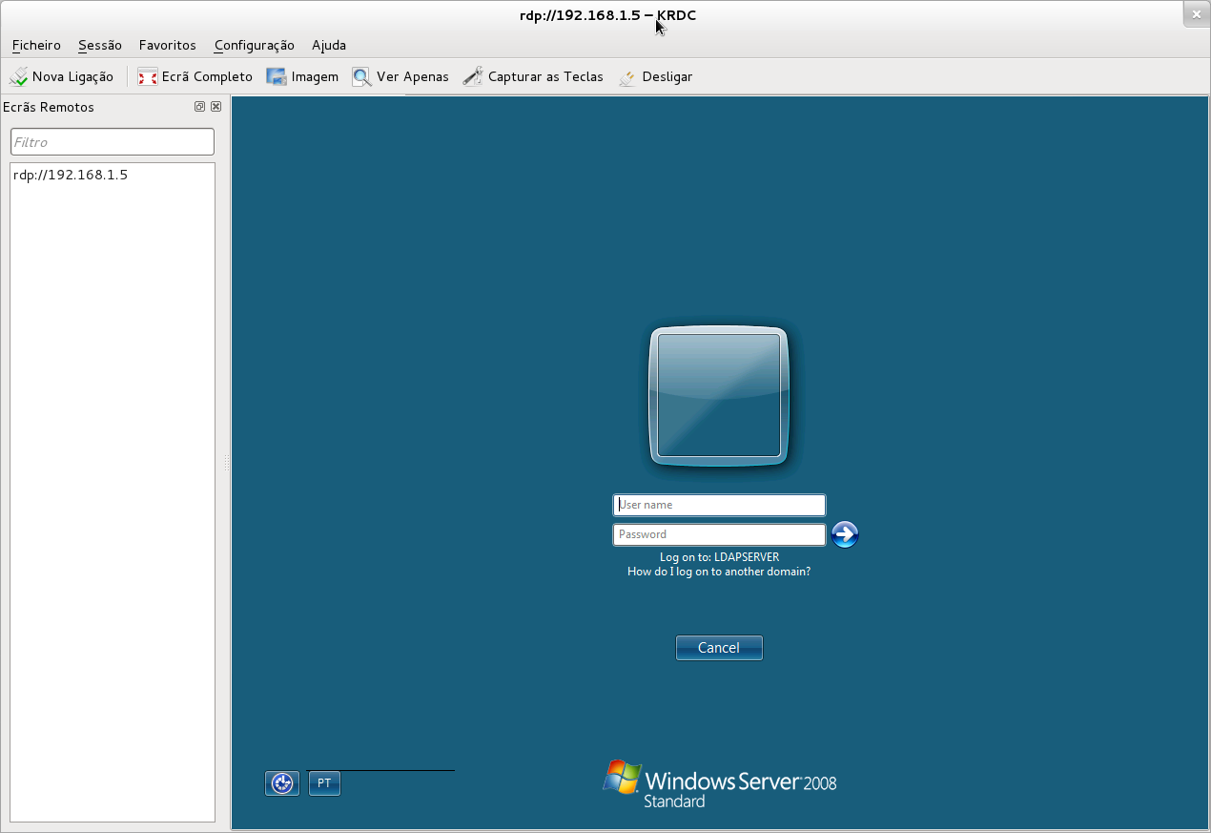This screenshot has width=1211, height=833.
Task: Select rdp://192.168.1.5 in remote screens list
Action: [71, 176]
